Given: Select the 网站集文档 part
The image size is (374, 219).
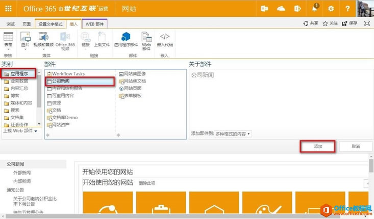Looking at the screenshot, I should (132, 81).
